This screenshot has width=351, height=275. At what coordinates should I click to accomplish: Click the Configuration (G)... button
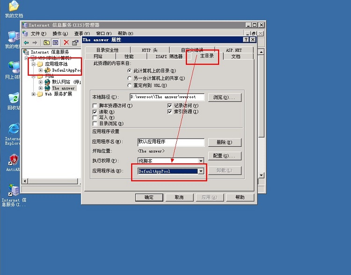[225, 156]
